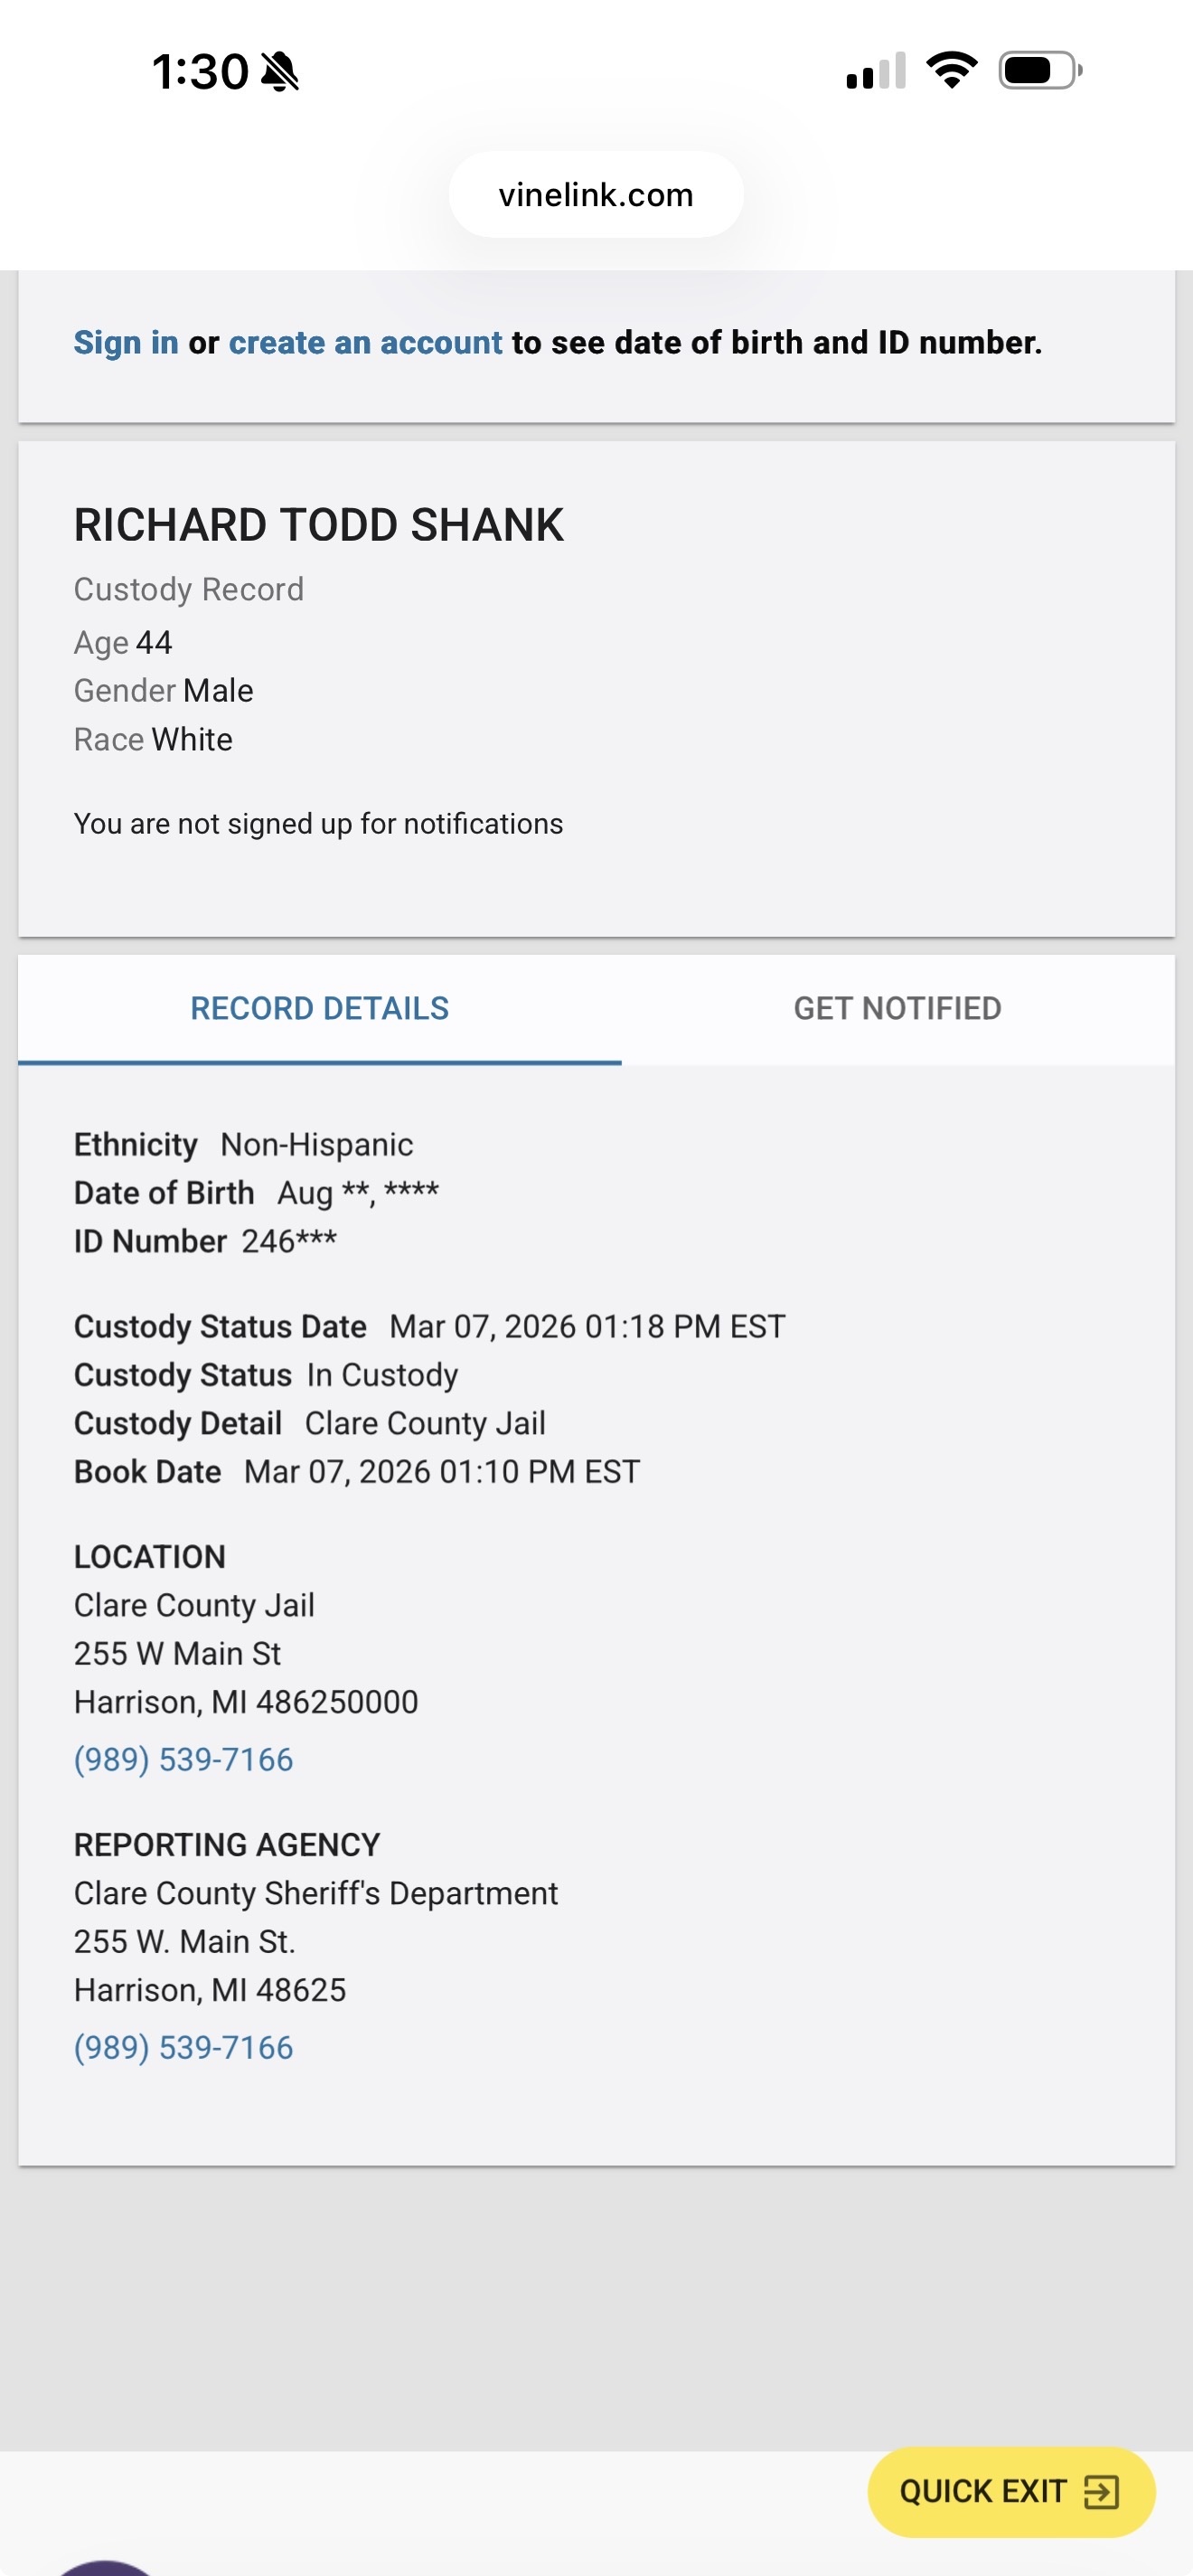Screen dimensions: 1193x2576
Task: Tap the Wi-Fi status icon
Action: [951, 70]
